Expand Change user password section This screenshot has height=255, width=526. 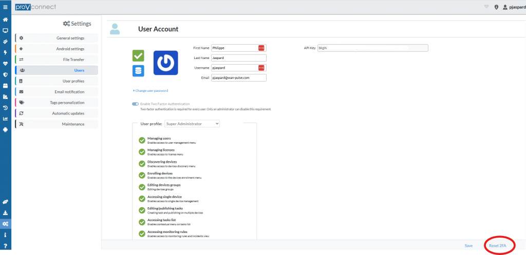coord(151,90)
